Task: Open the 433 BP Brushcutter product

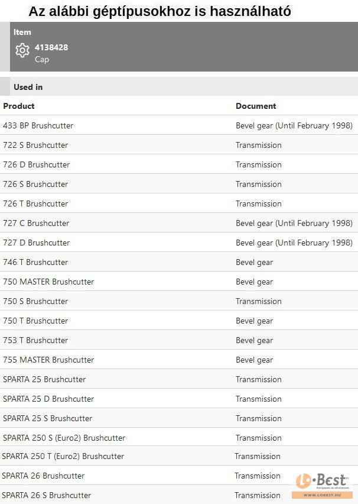Action: point(38,125)
